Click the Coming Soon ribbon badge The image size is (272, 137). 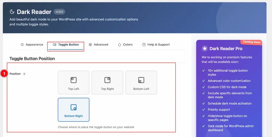pyautogui.click(x=251, y=42)
